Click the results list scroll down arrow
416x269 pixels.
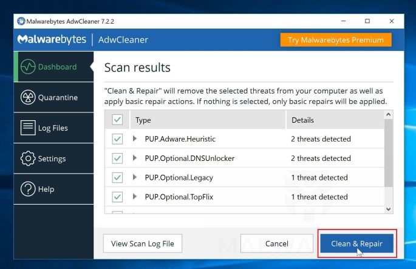(389, 209)
